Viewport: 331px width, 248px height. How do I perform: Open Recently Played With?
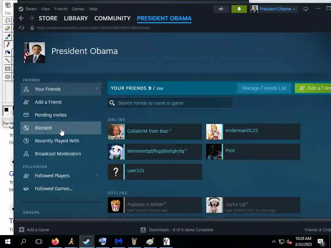pos(61,141)
